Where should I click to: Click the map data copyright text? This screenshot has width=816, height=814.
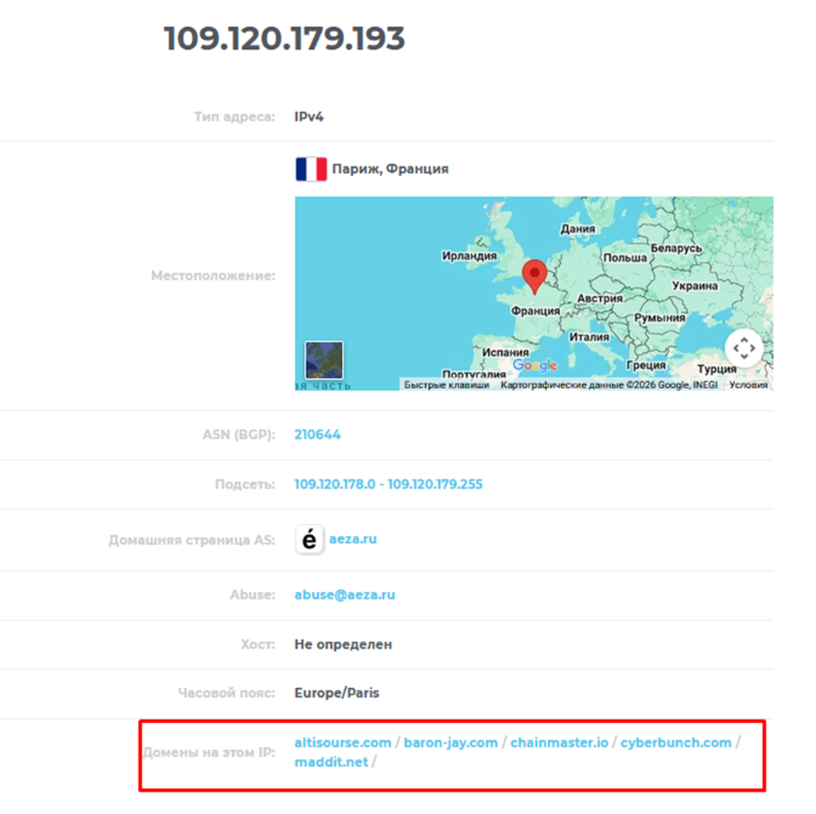click(609, 385)
